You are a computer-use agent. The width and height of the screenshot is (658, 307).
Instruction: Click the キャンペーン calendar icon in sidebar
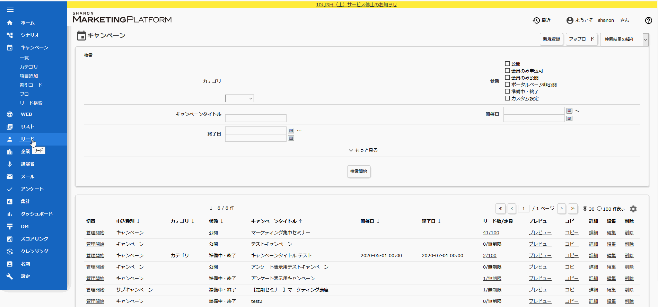(10, 48)
